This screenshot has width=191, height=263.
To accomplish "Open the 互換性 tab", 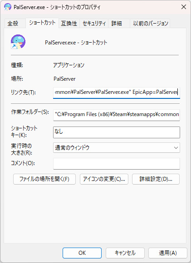I will pos(69,23).
